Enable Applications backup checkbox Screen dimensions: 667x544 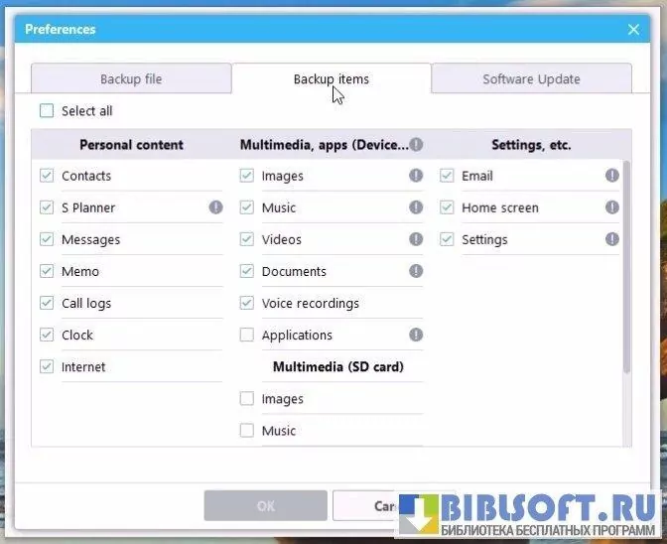[247, 336]
